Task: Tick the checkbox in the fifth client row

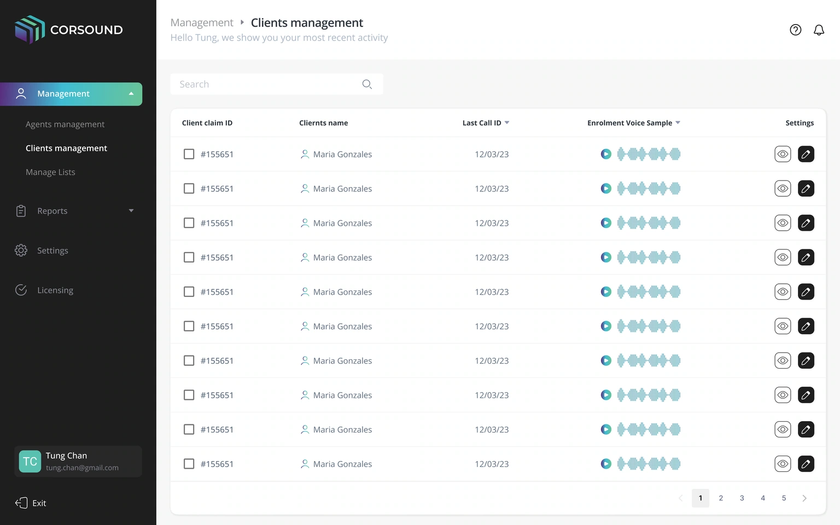Action: (189, 292)
